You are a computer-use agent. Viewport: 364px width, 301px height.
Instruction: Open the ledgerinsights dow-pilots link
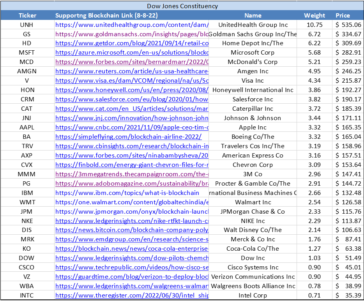click(132, 258)
